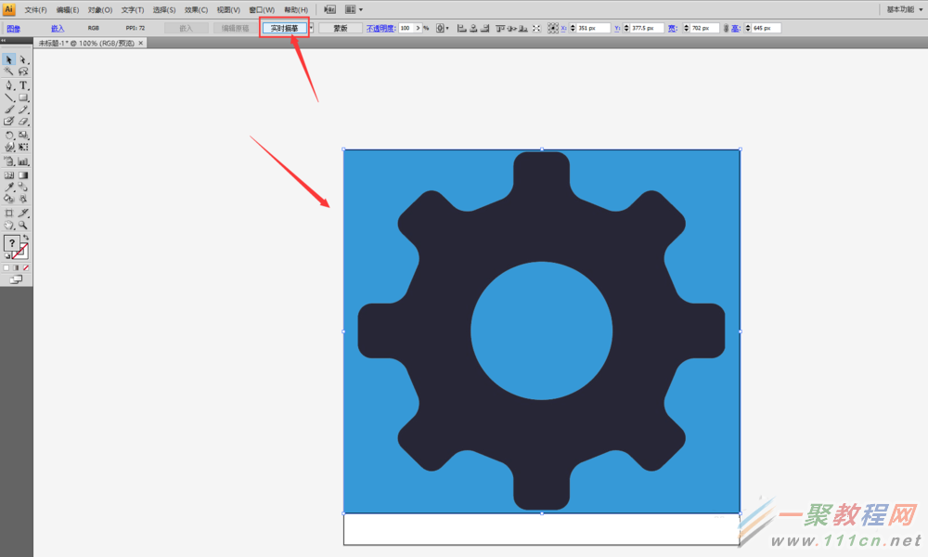Toggle constrain width and height proportions

(727, 29)
